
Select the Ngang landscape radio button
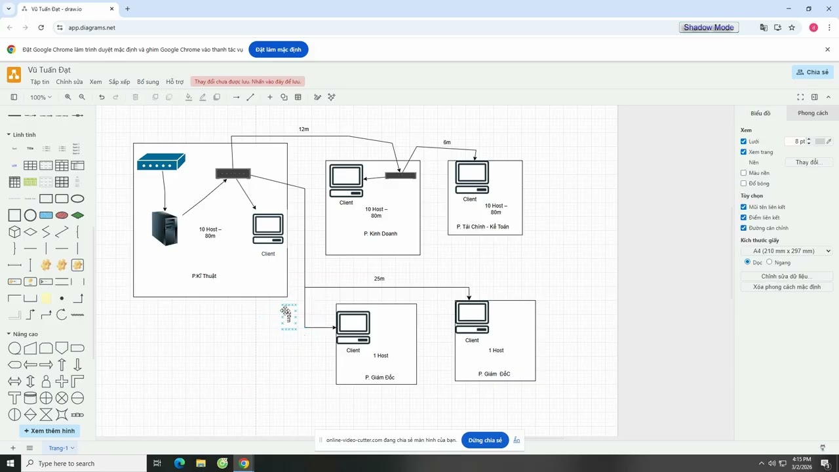[x=770, y=262]
